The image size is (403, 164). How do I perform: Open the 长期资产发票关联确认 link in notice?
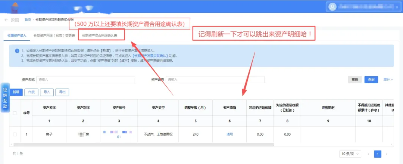pyautogui.click(x=150, y=56)
